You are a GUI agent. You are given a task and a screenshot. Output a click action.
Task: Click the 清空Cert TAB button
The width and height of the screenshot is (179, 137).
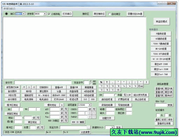161,74
